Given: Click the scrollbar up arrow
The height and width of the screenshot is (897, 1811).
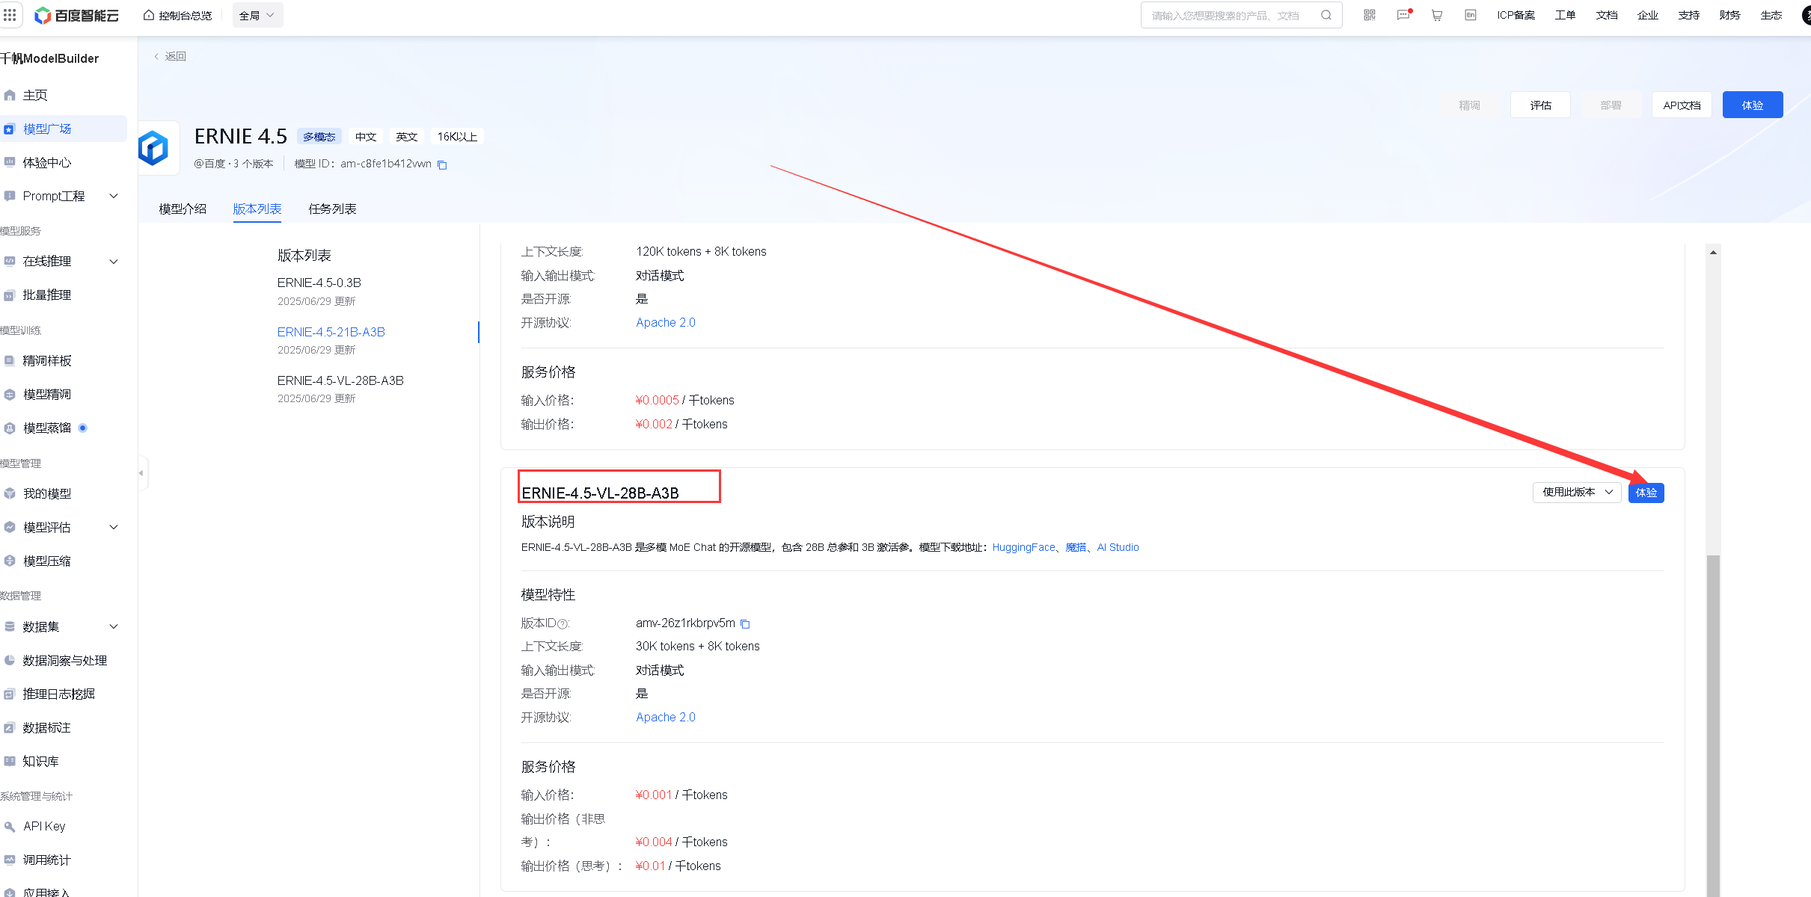Looking at the screenshot, I should pyautogui.click(x=1713, y=252).
